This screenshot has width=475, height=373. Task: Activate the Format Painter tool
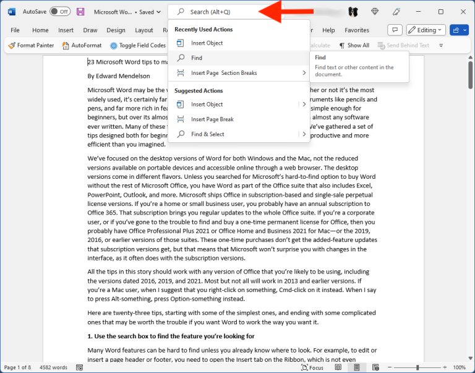coord(31,45)
